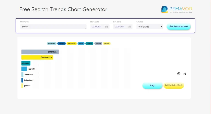This screenshot has width=211, height=114.
Task: Toggle the pinterest legend pill
Action: [x=52, y=44]
